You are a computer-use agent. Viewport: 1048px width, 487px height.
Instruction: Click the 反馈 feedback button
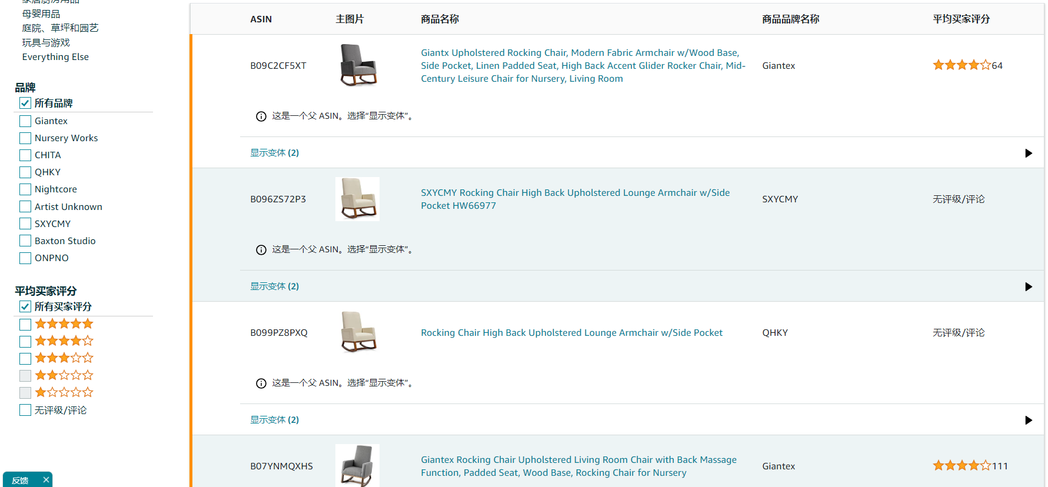(x=21, y=480)
